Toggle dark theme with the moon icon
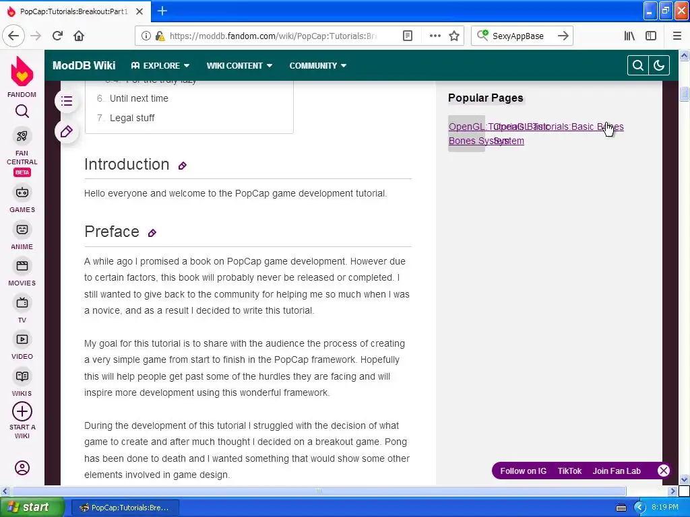690x517 pixels. coord(659,65)
